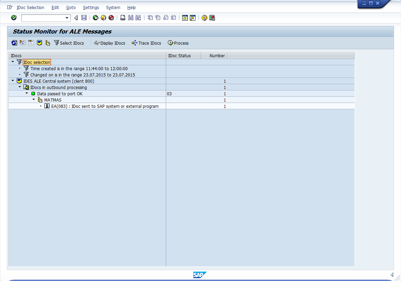Image resolution: width=401 pixels, height=281 pixels.
Task: Click into the transaction command input field
Action: [43, 18]
